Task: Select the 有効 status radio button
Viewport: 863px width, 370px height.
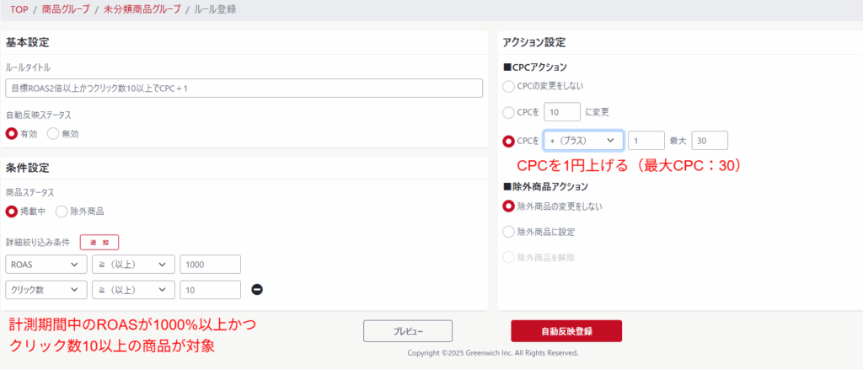Action: coord(12,133)
